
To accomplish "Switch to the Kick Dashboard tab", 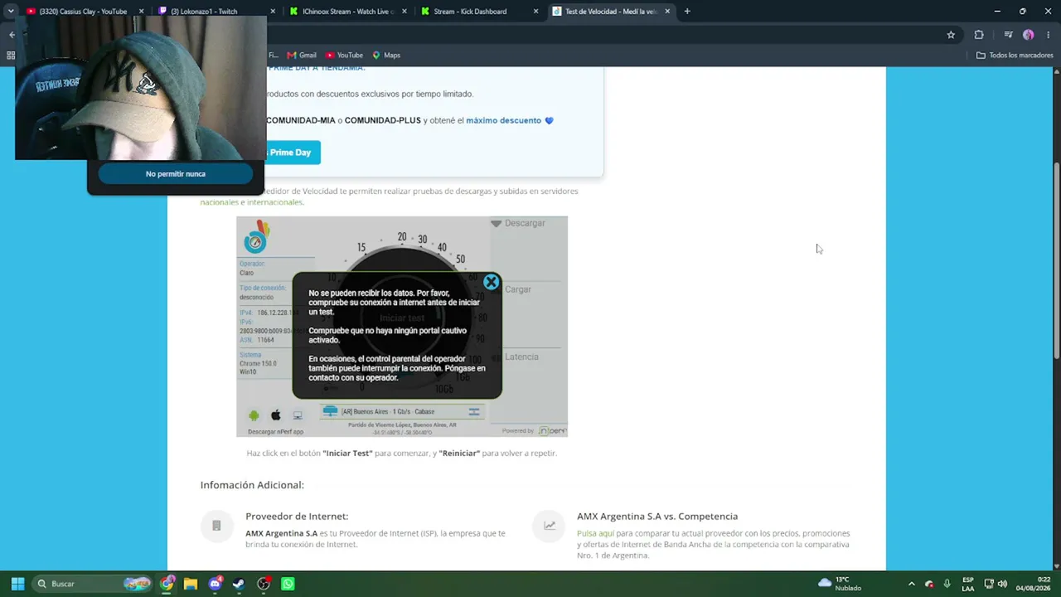I will 477,12.
